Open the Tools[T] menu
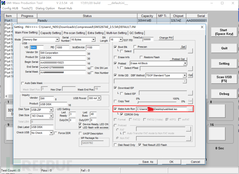The width and height of the screenshot is (239, 174). 27,8
